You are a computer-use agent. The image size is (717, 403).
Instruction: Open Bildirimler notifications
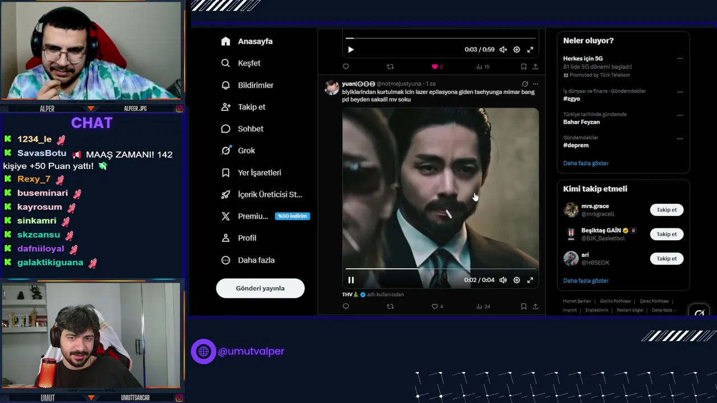(x=247, y=85)
